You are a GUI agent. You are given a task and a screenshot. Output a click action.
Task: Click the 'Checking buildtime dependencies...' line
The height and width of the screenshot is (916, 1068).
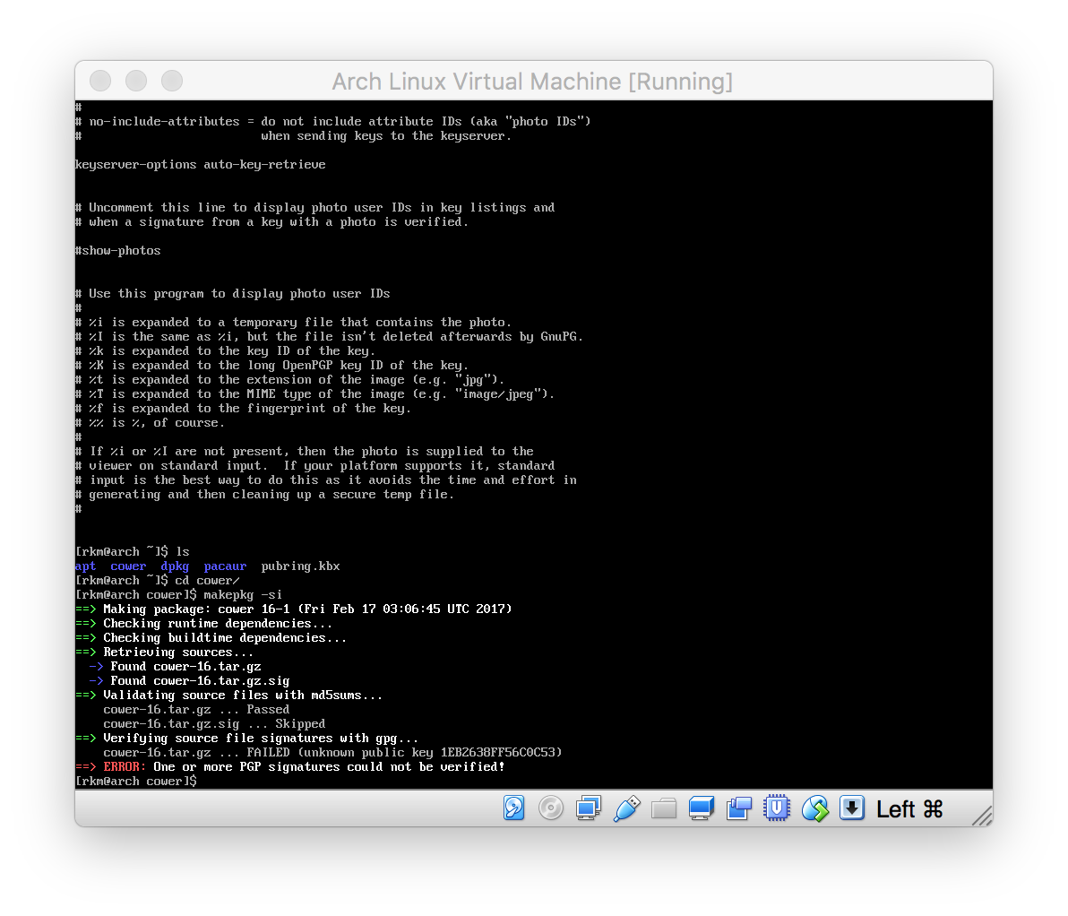[x=211, y=638]
